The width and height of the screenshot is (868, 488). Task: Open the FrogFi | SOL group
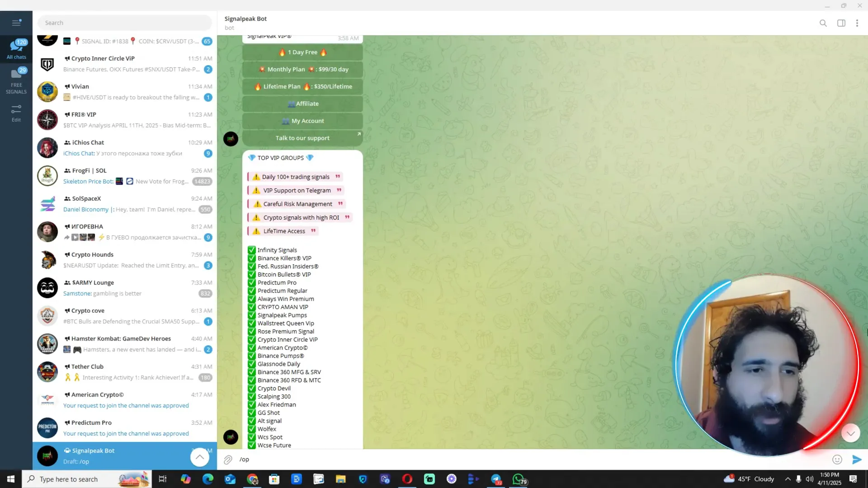pos(125,176)
